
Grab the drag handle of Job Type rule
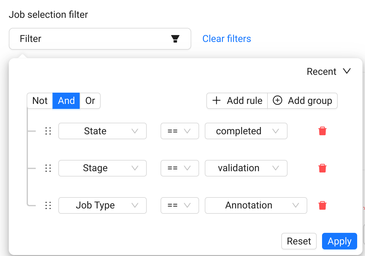pos(48,205)
